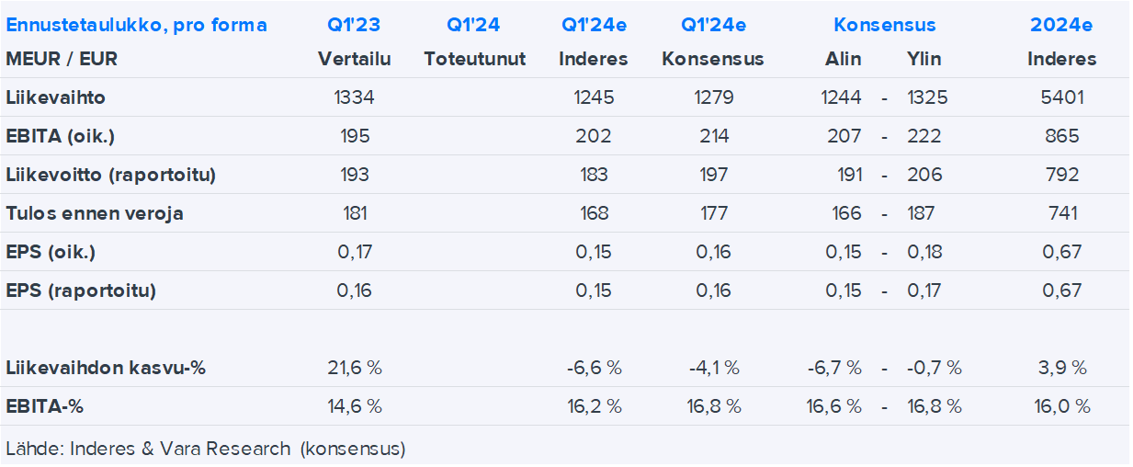Select the Ylin column subheader

click(923, 59)
